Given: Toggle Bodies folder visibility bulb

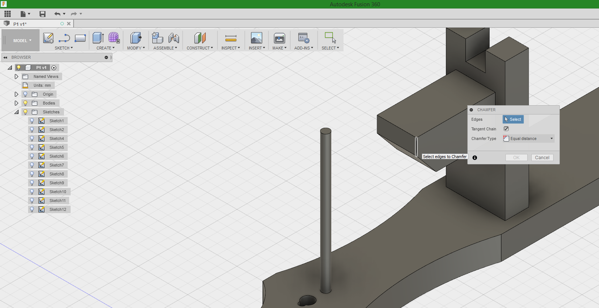Looking at the screenshot, I should pyautogui.click(x=26, y=103).
